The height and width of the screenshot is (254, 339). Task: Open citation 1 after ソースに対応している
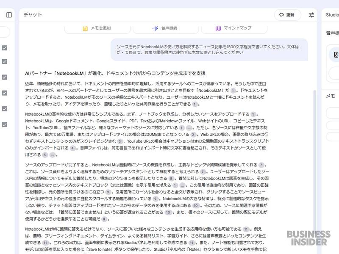[182, 128]
